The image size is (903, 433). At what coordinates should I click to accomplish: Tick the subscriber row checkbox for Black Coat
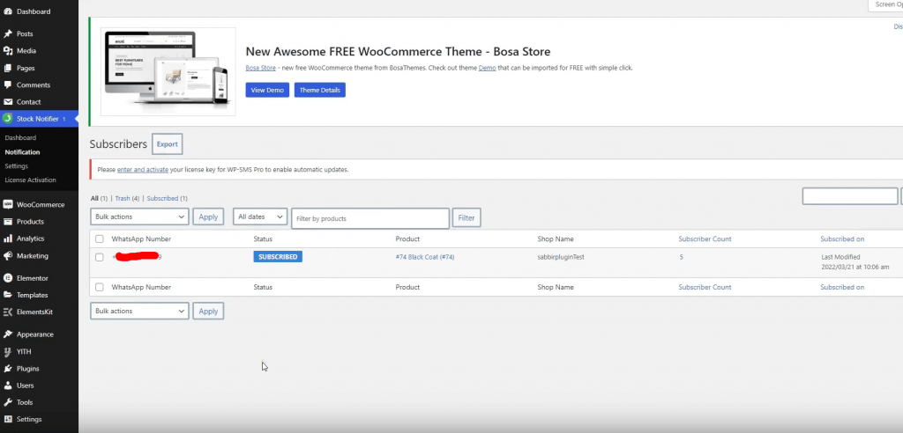(100, 257)
